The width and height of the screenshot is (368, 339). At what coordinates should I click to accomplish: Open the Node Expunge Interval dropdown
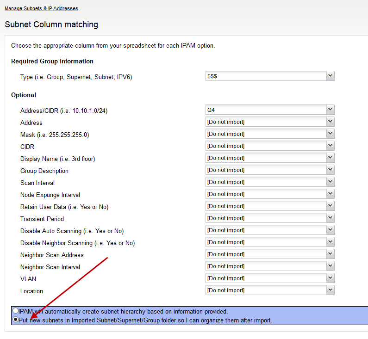click(270, 194)
